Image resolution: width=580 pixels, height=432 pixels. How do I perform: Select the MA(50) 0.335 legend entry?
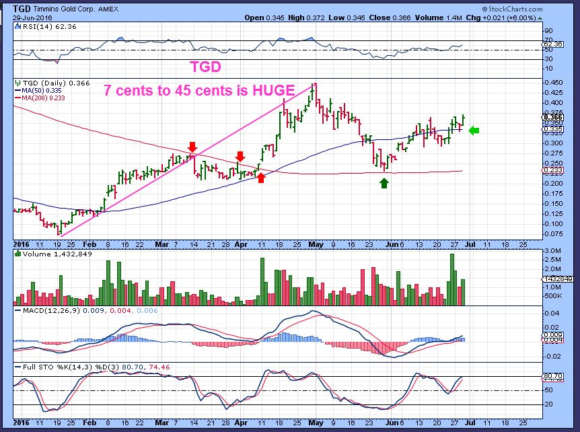click(38, 91)
